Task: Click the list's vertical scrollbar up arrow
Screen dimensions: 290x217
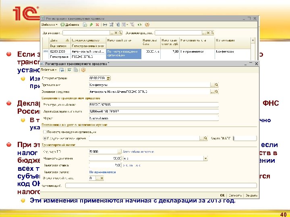Action: [x=253, y=40]
